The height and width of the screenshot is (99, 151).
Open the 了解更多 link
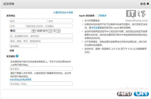tap(102, 16)
